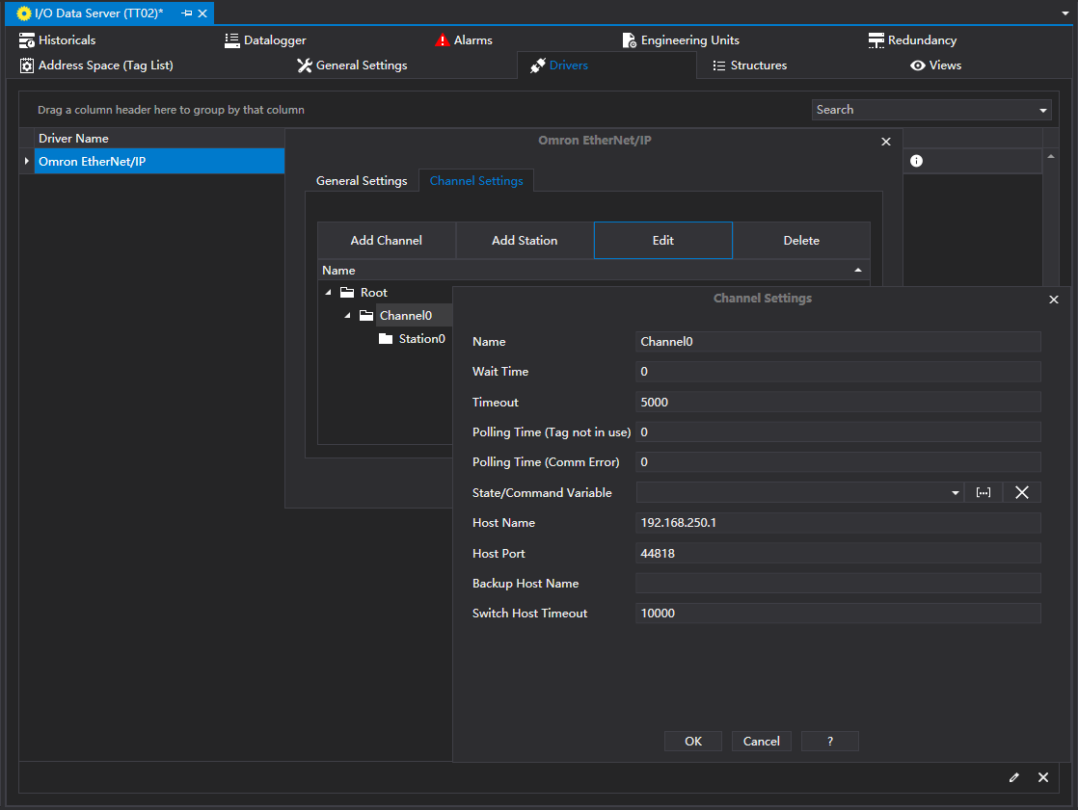Collapse the Root tree node
Screen dimensions: 1078x810
click(x=328, y=293)
